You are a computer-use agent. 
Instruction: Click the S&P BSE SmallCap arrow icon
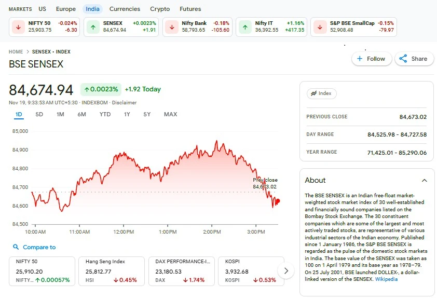(x=320, y=27)
